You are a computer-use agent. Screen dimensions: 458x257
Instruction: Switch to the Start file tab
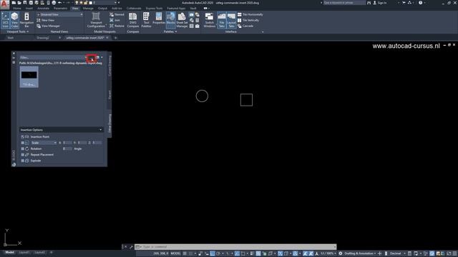[11, 38]
